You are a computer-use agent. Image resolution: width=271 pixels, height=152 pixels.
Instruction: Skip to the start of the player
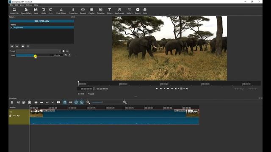(157, 89)
